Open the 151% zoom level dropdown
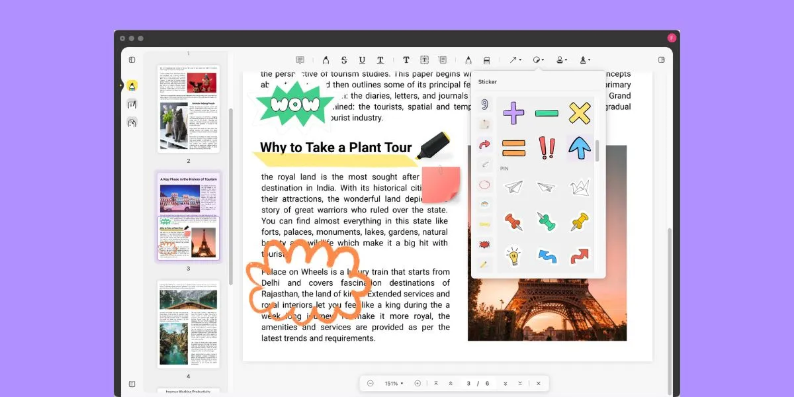 (x=394, y=384)
